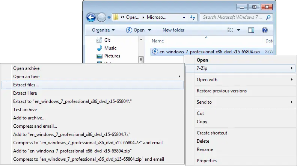297x166 pixels.
Task: Click the Back navigation arrow button
Action: (91, 18)
